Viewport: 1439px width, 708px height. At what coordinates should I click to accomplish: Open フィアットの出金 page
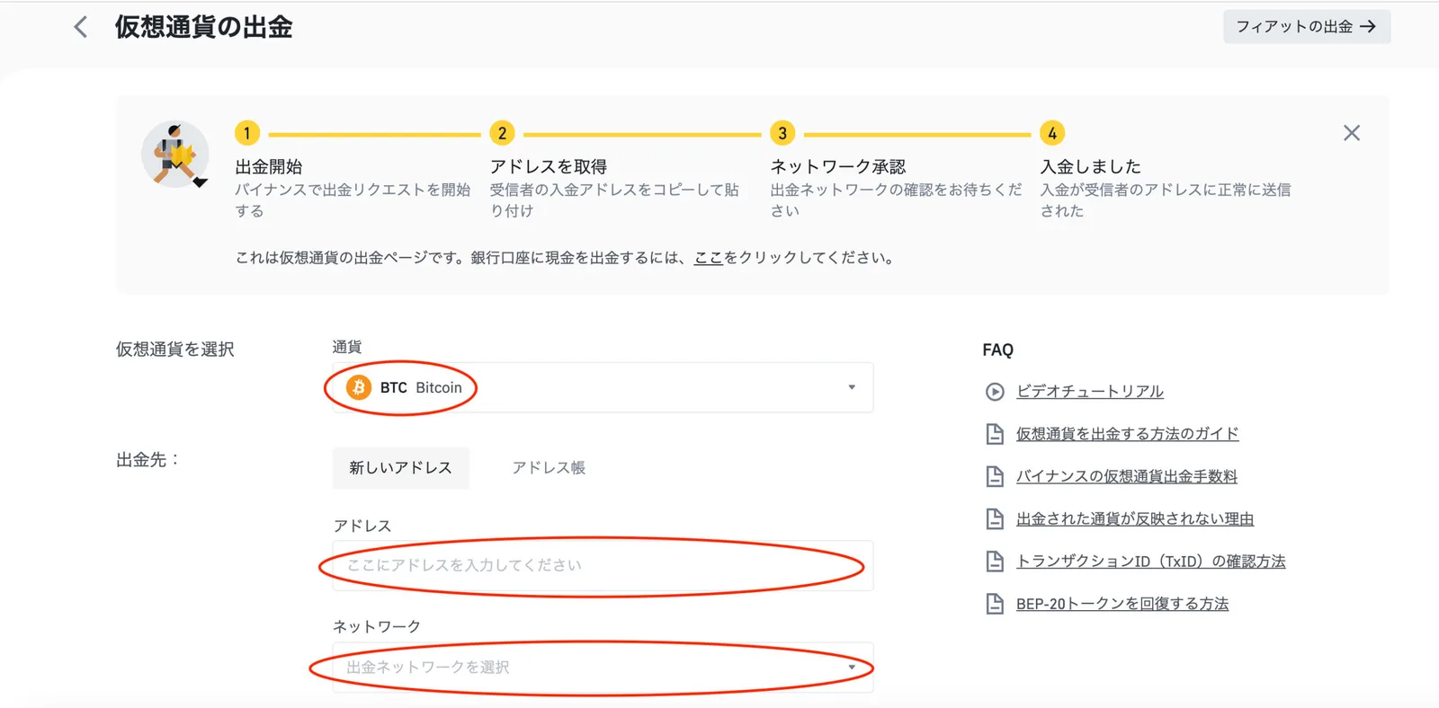(1307, 27)
